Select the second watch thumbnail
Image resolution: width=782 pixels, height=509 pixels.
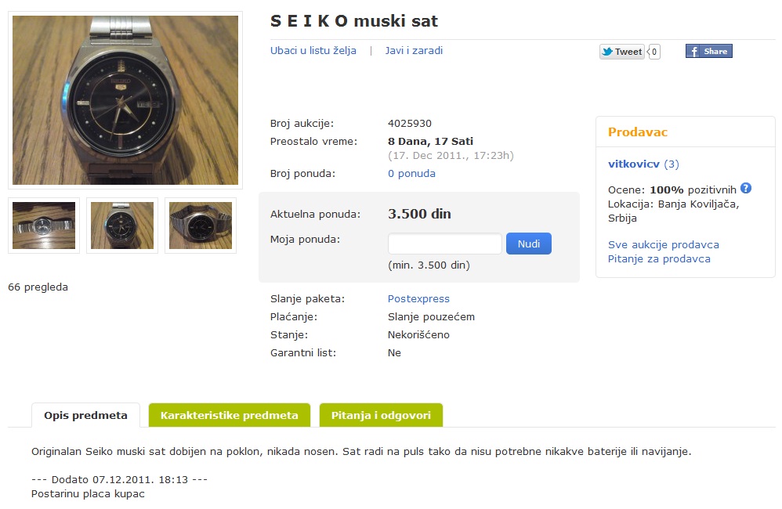click(x=122, y=226)
